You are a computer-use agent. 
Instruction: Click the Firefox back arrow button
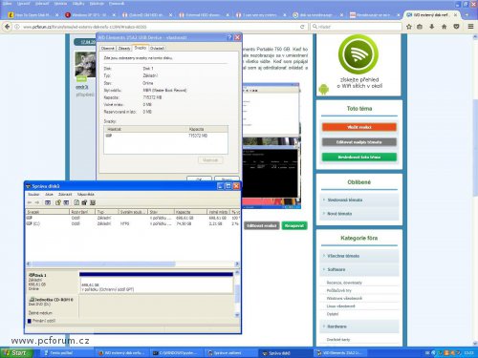click(7, 27)
